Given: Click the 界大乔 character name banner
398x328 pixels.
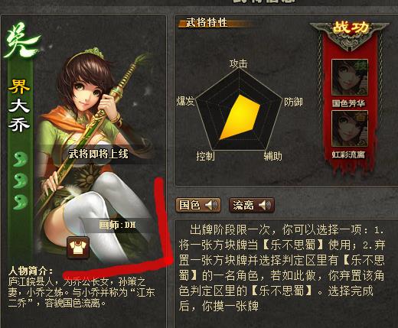Looking at the screenshot, I should coord(19,105).
